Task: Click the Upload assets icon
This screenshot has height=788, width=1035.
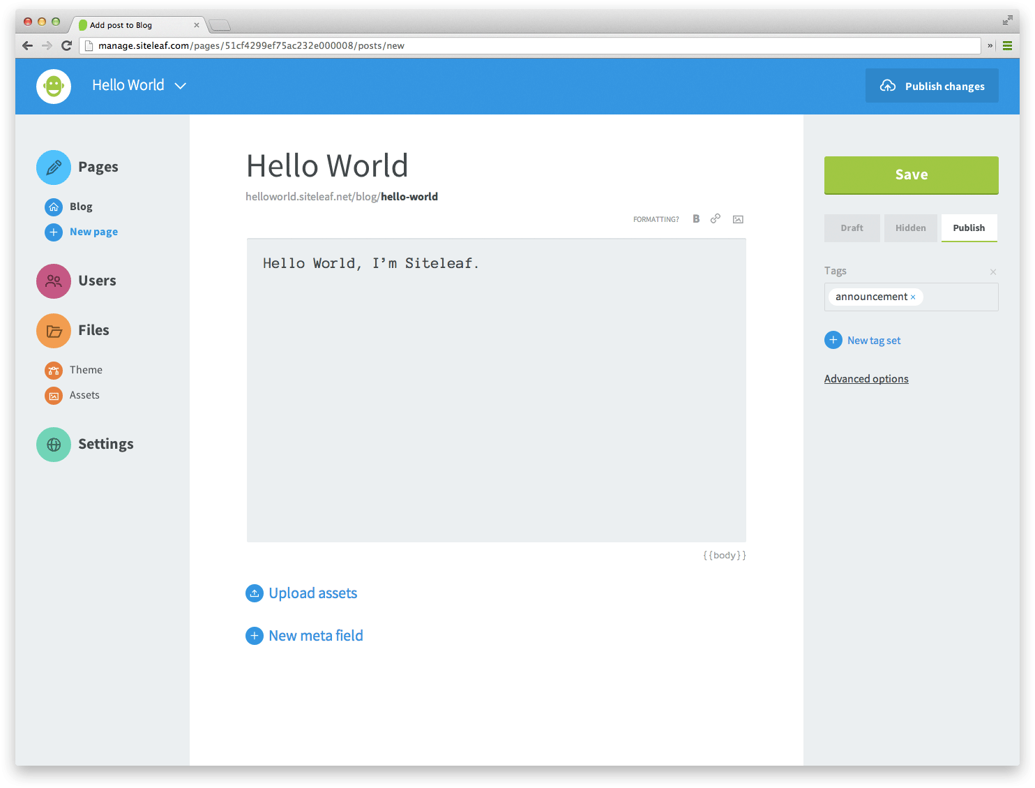Action: tap(255, 593)
